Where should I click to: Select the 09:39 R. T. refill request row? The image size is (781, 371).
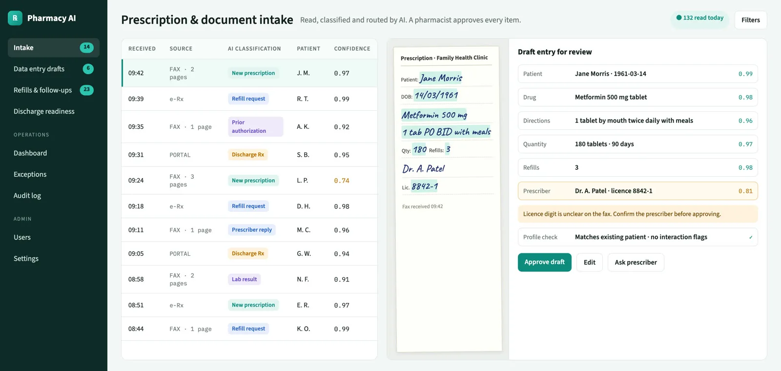click(x=249, y=99)
